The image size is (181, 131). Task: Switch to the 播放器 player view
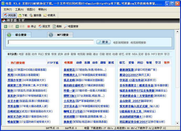pyautogui.click(x=35, y=15)
